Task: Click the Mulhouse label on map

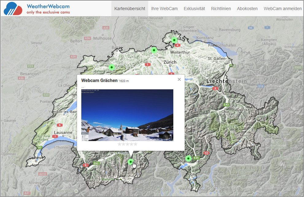Action: coord(102,38)
